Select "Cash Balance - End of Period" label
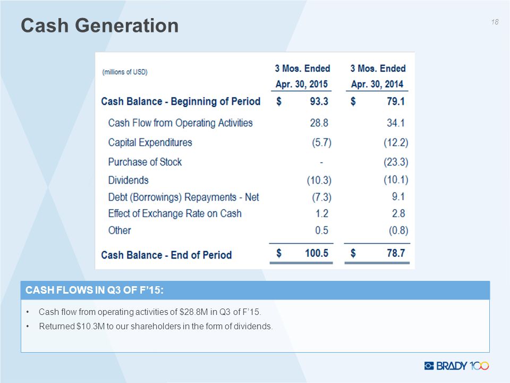 166,255
